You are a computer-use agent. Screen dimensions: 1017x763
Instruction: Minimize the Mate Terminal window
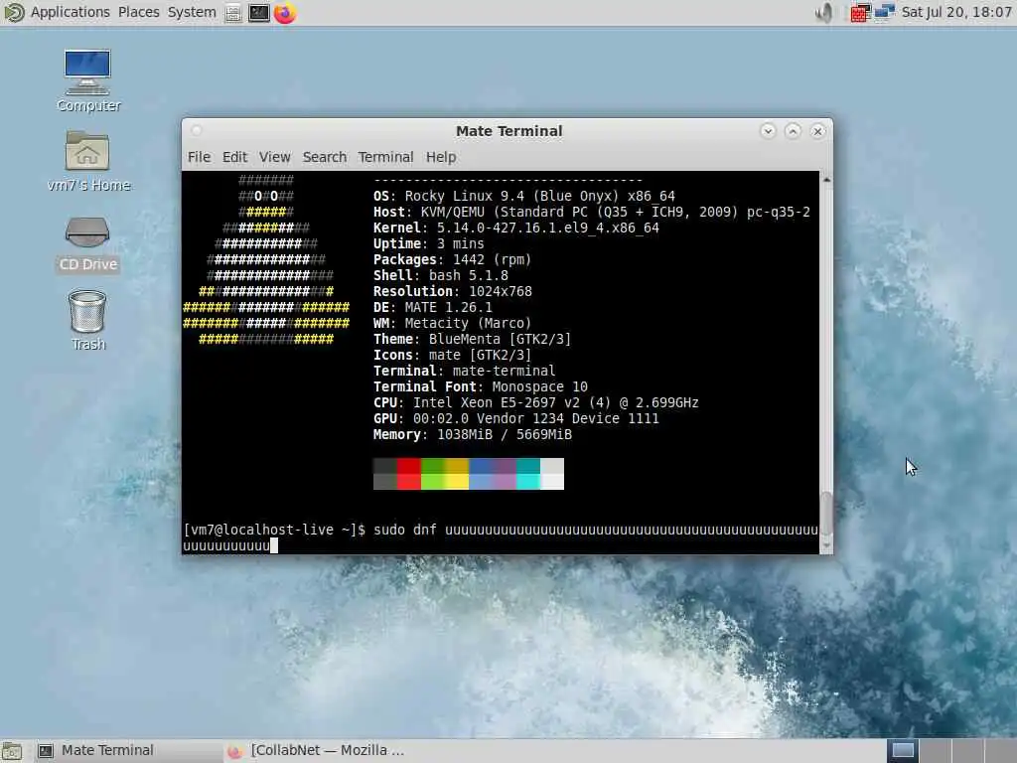[768, 131]
